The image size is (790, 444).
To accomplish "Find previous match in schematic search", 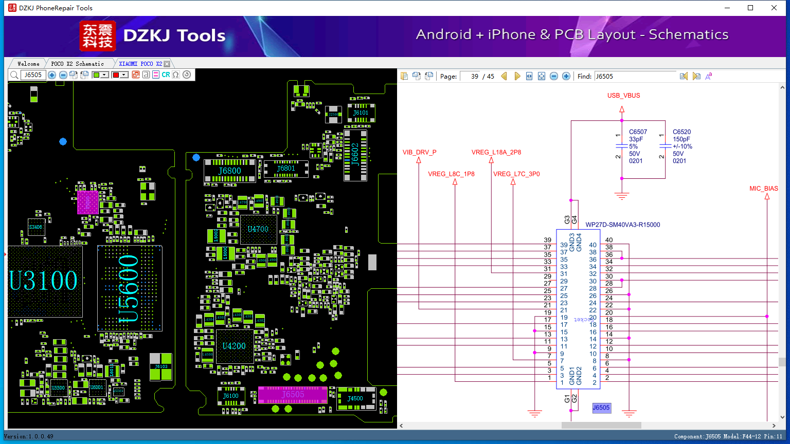I will (x=684, y=76).
